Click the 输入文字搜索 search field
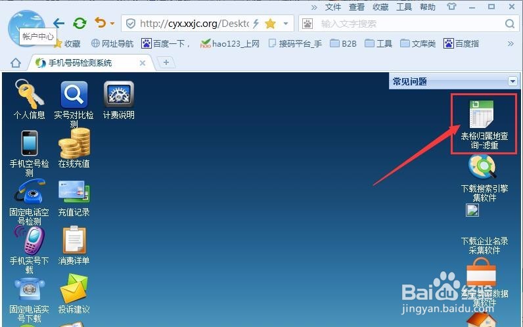Screen dimensions: 523x327 (410, 24)
